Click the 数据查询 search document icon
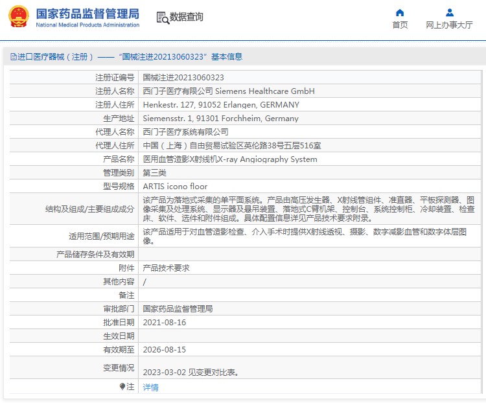The image size is (486, 403). tap(163, 17)
